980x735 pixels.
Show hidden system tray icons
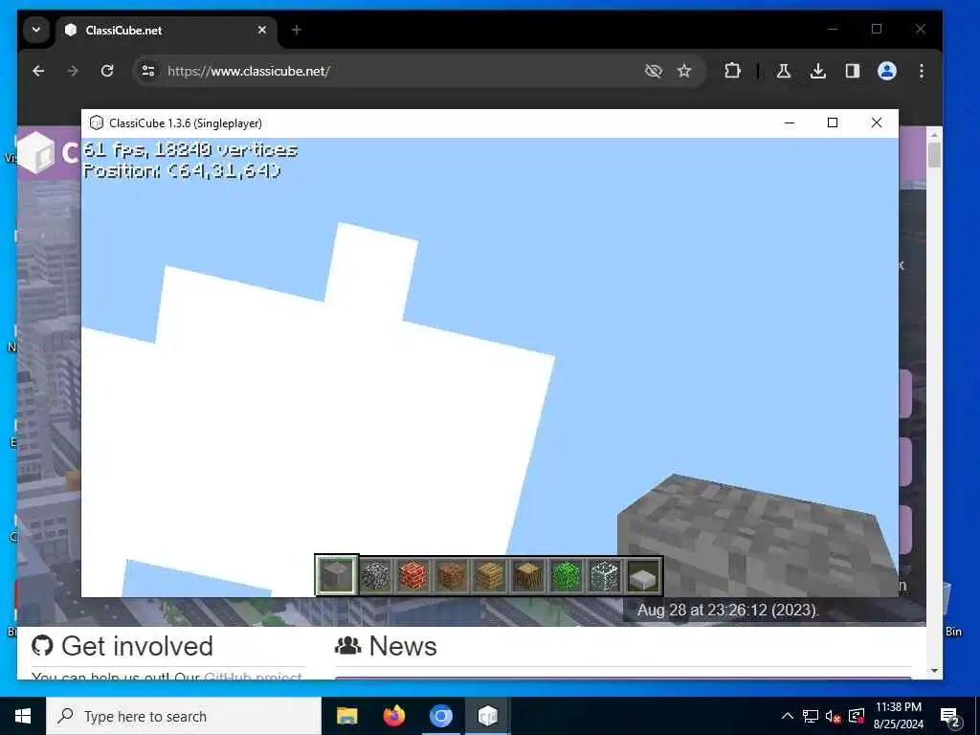point(788,716)
